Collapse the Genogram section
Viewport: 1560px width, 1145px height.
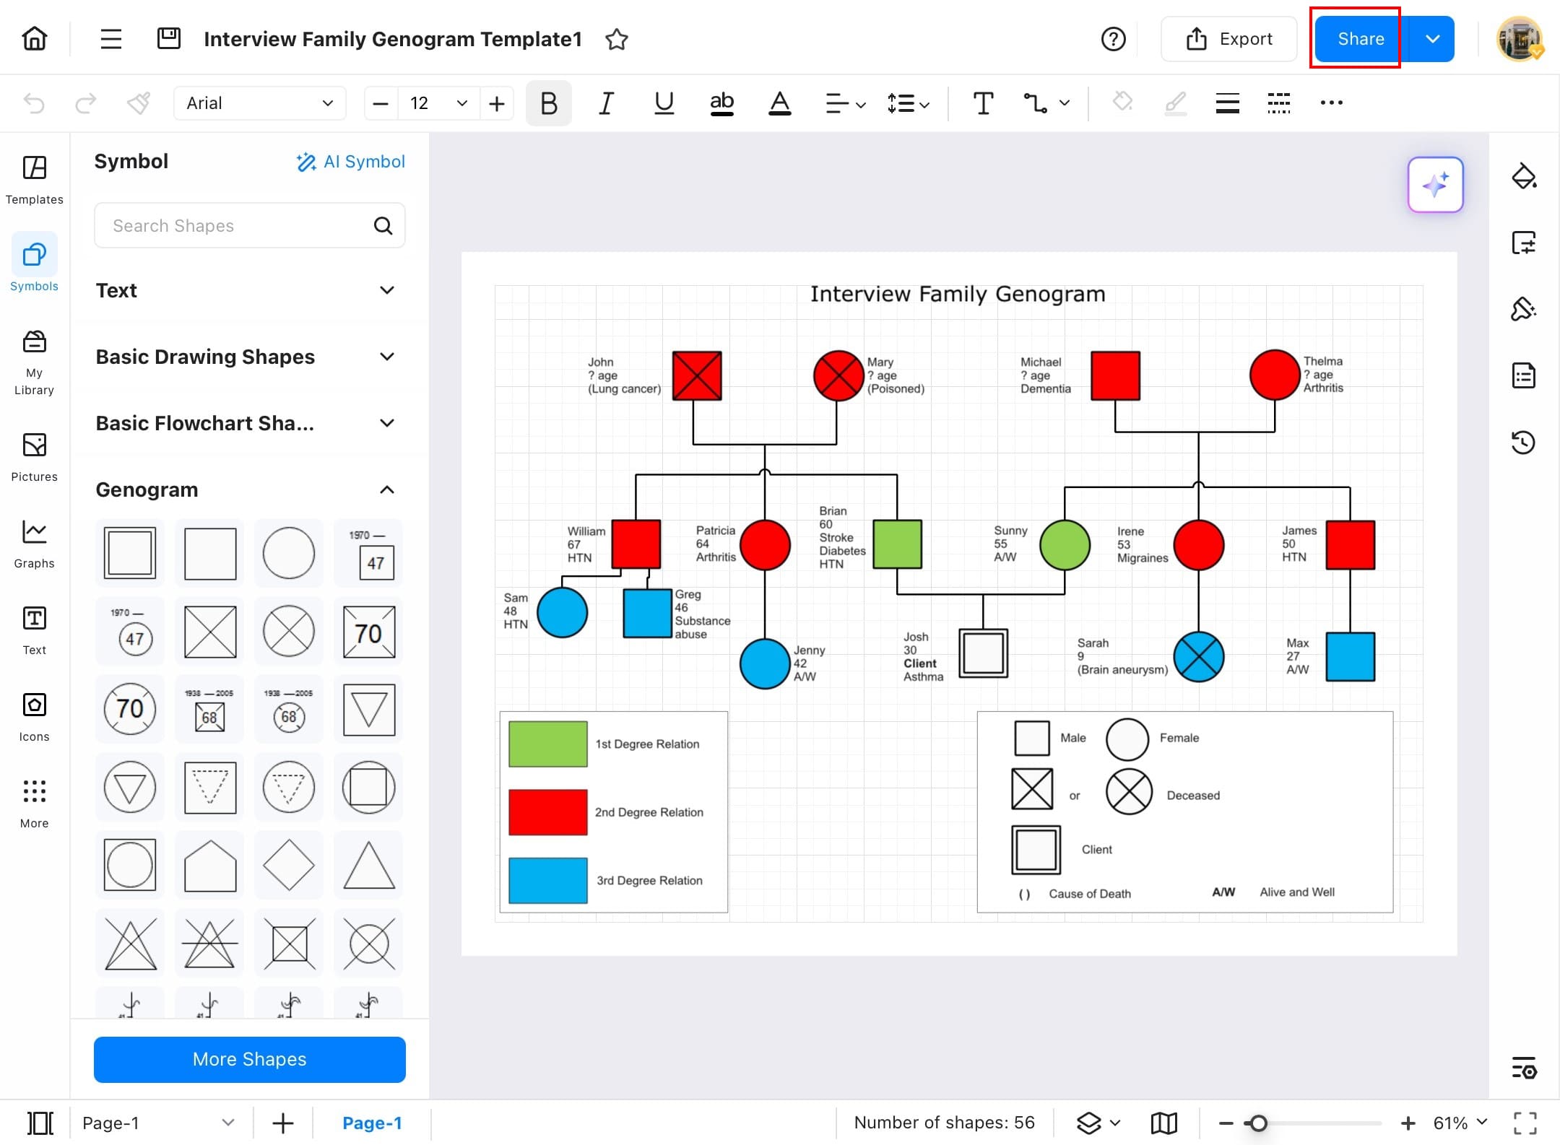point(387,489)
